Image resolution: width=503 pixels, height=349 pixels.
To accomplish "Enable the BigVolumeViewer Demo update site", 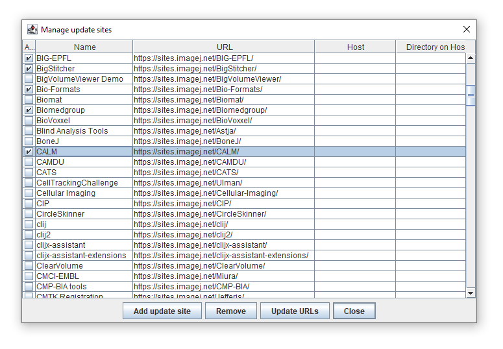I will pos(29,79).
